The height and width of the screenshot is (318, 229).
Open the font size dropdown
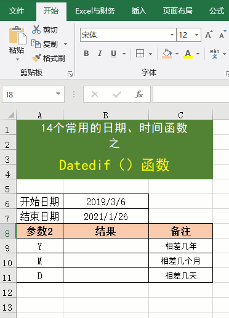tap(196, 35)
